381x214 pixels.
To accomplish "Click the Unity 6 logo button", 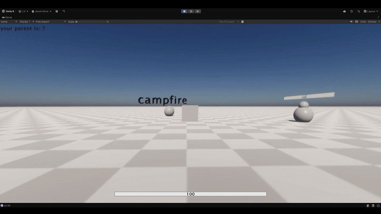I will [8, 11].
